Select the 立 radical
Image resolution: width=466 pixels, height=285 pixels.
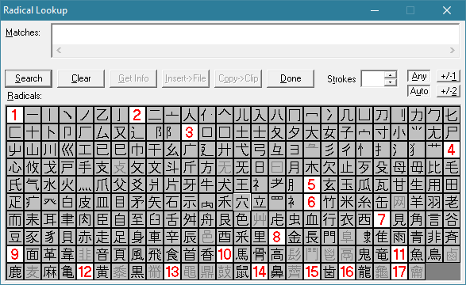(259, 202)
